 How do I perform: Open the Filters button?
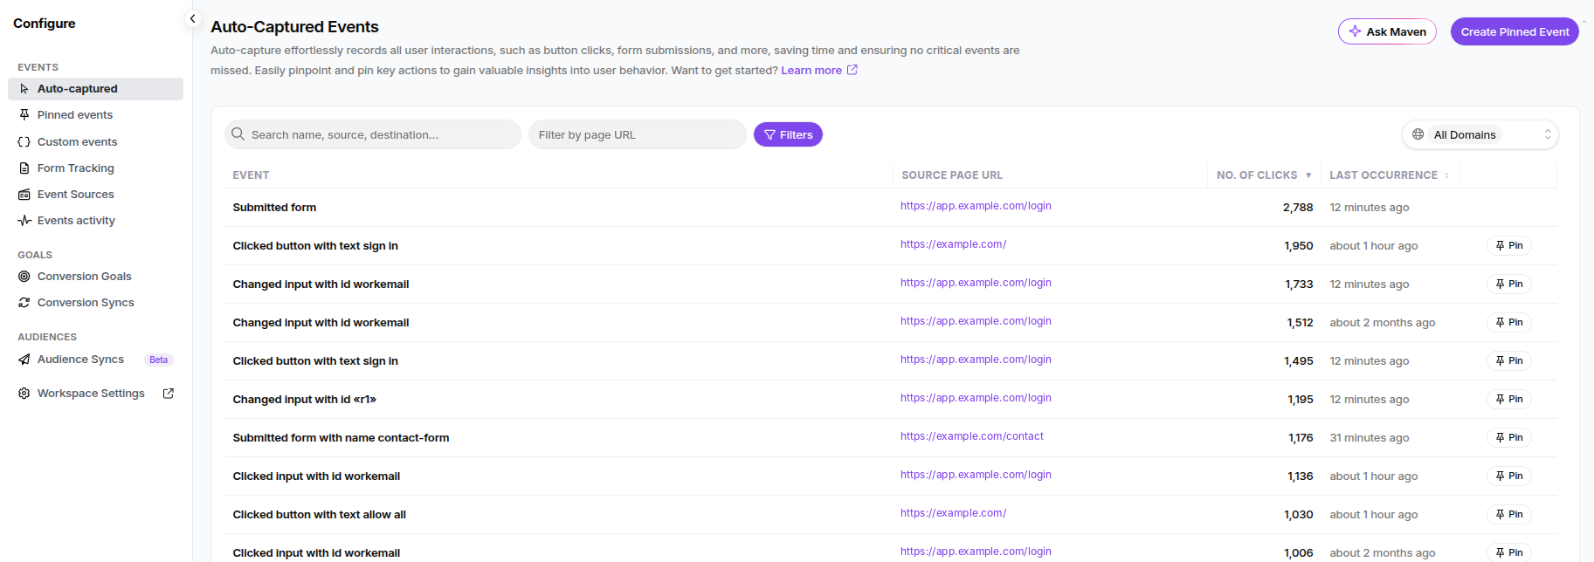click(788, 134)
